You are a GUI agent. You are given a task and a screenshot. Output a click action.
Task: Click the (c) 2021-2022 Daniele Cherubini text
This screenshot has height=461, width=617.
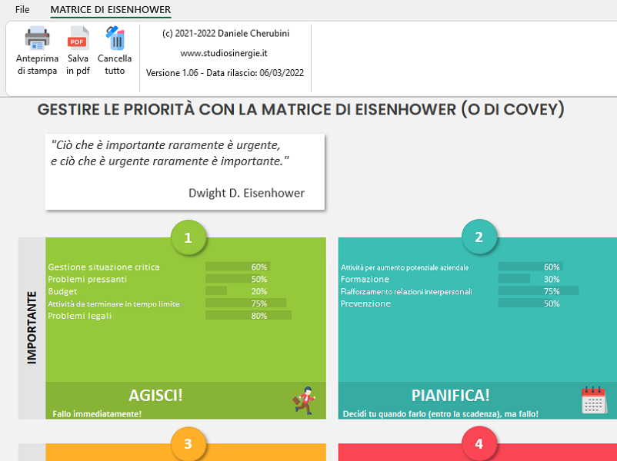coord(226,33)
